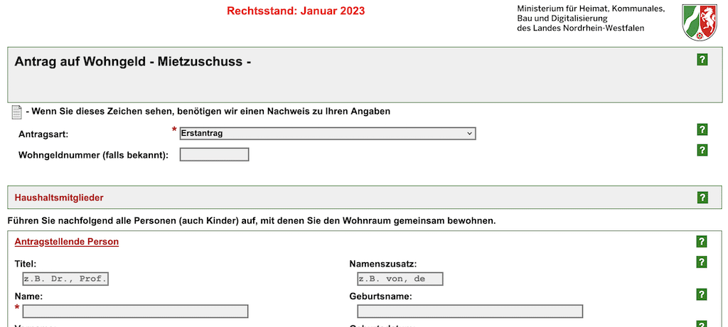Open help icon in Namenszusatz row
This screenshot has width=728, height=327.
point(702,262)
